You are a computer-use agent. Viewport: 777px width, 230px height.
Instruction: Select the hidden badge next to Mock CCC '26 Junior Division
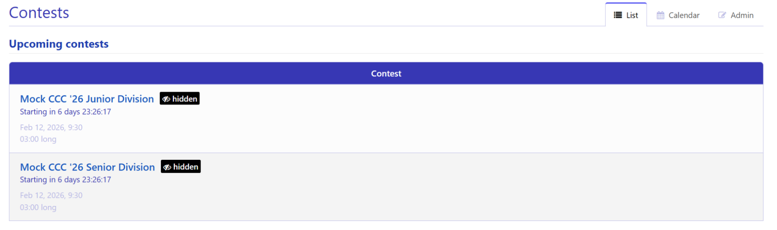point(179,99)
